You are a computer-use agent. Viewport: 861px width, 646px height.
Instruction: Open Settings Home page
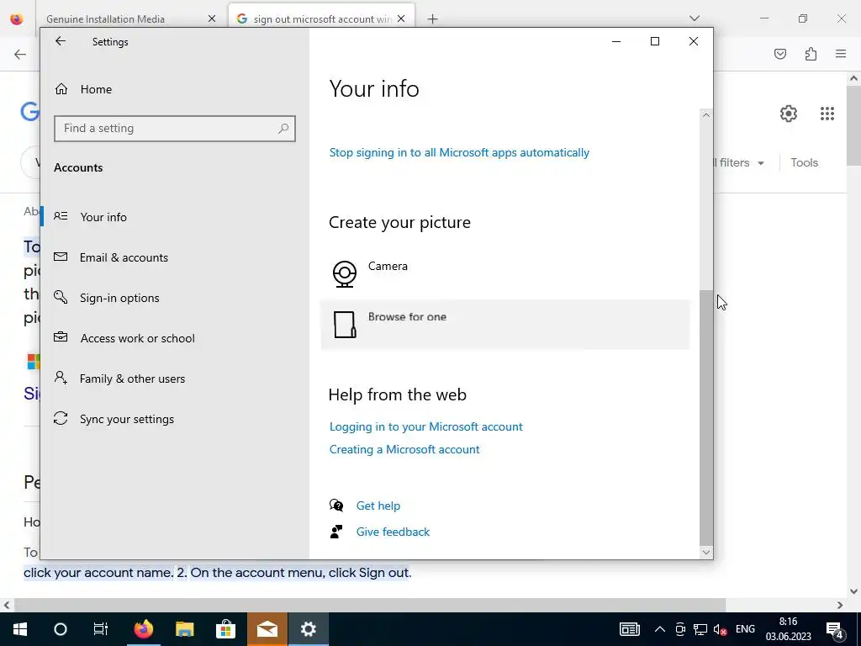83,89
